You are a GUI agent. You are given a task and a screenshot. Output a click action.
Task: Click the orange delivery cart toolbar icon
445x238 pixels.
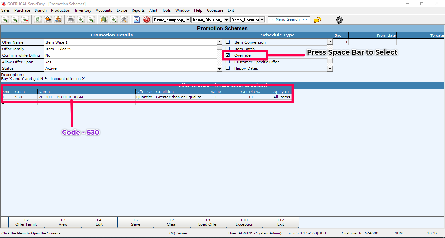point(48,20)
